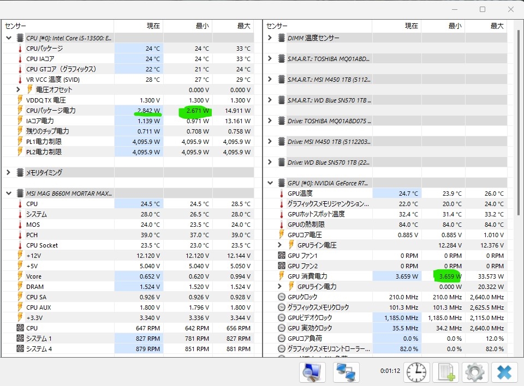Open sensor settings with the gear icon
524x386 pixels.
coord(475,372)
